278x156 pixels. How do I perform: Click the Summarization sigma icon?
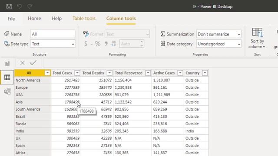[163, 34]
